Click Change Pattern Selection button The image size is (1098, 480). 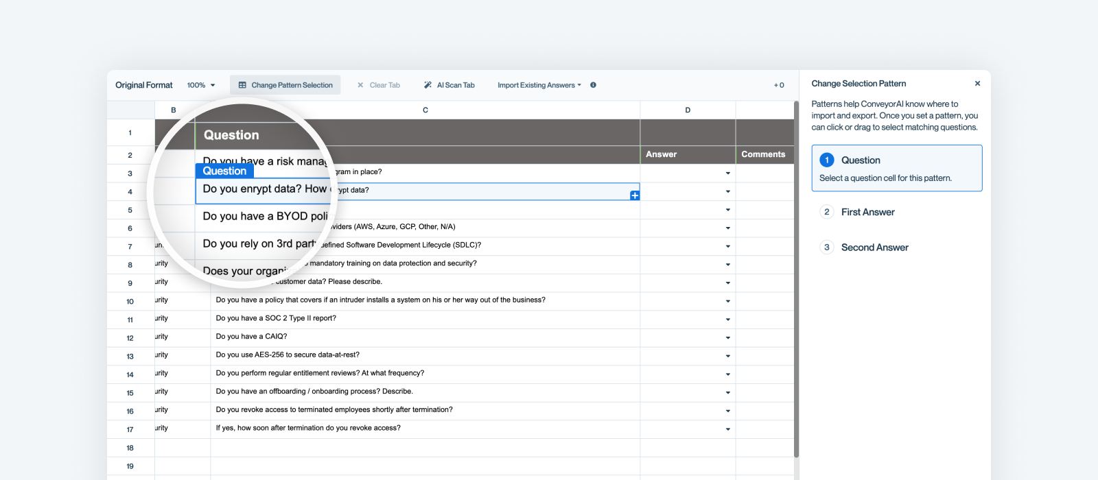(285, 85)
